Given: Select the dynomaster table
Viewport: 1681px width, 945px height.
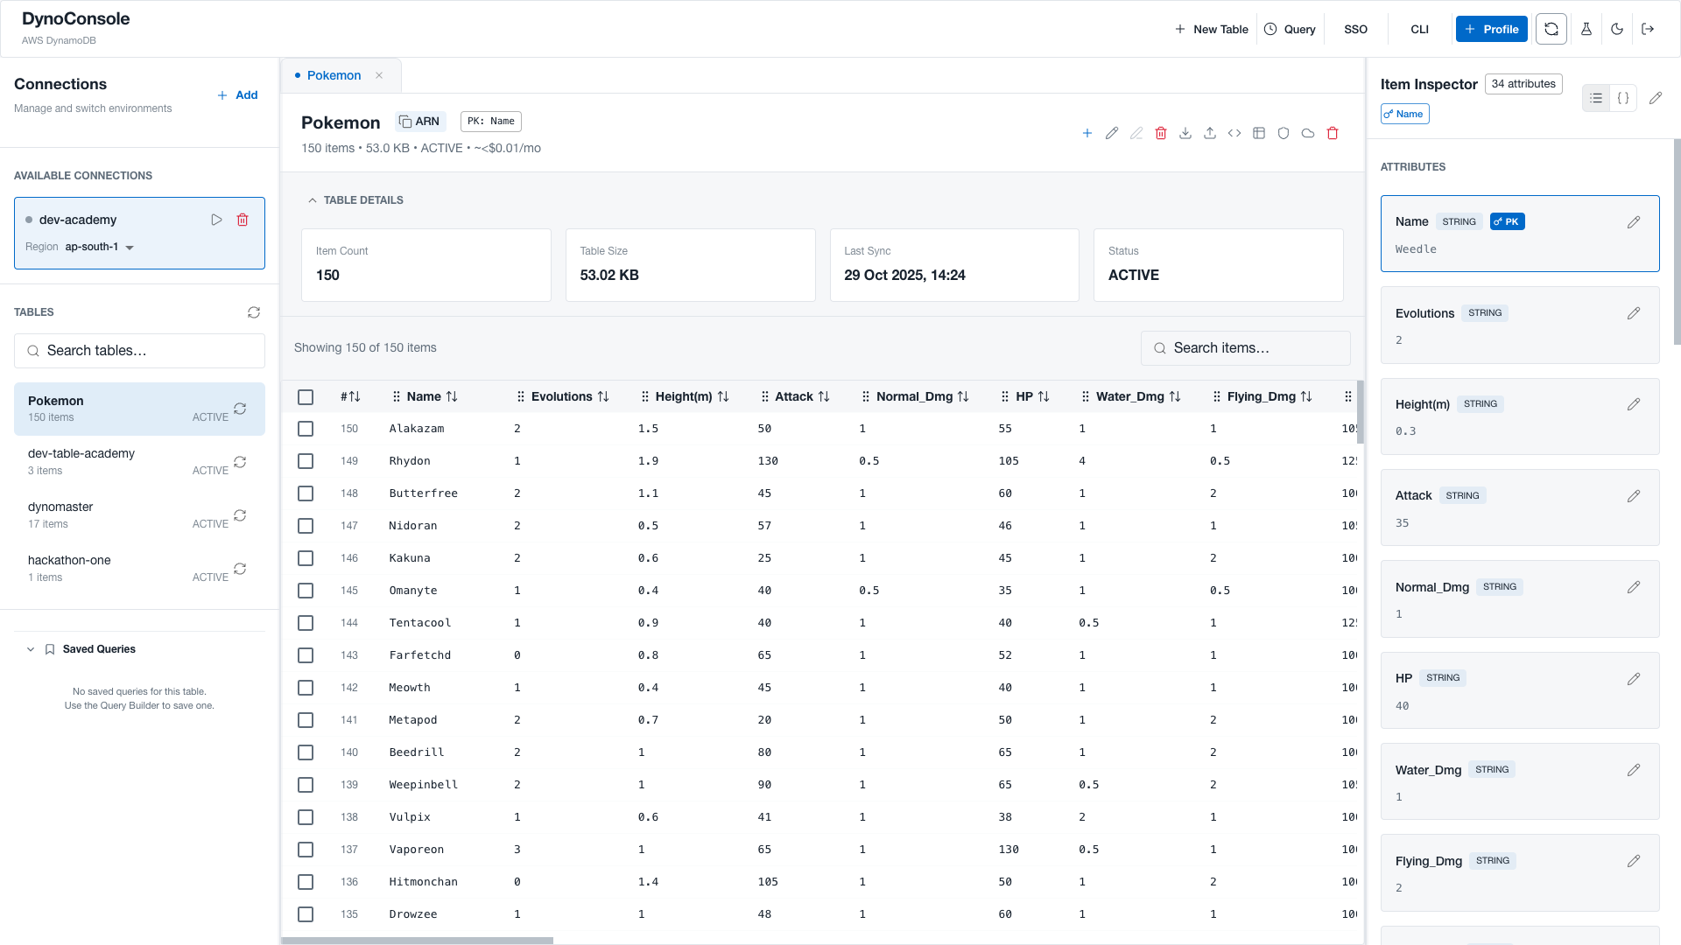Looking at the screenshot, I should click(x=139, y=515).
